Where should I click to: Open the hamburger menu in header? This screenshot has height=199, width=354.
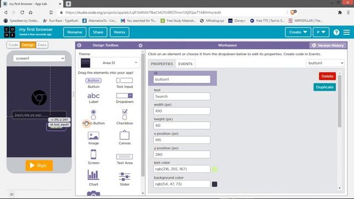(347, 32)
